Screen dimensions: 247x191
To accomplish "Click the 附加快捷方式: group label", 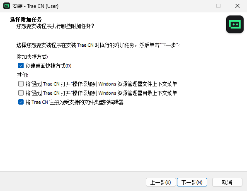I will pyautogui.click(x=32, y=57).
